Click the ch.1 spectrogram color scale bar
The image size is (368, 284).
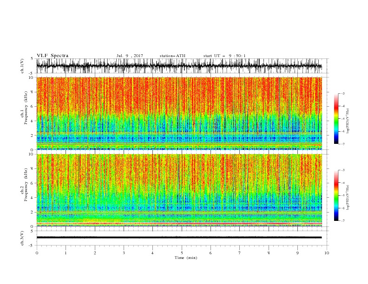click(x=336, y=119)
